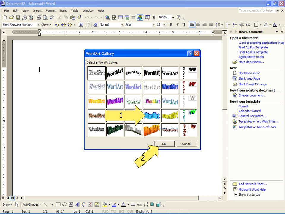Open the File menu
The image size is (285, 214).
[x=6, y=11]
